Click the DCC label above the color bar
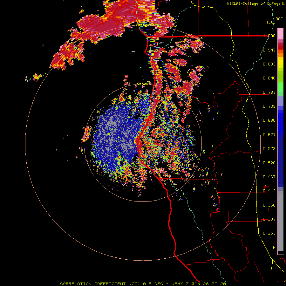 point(279,19)
